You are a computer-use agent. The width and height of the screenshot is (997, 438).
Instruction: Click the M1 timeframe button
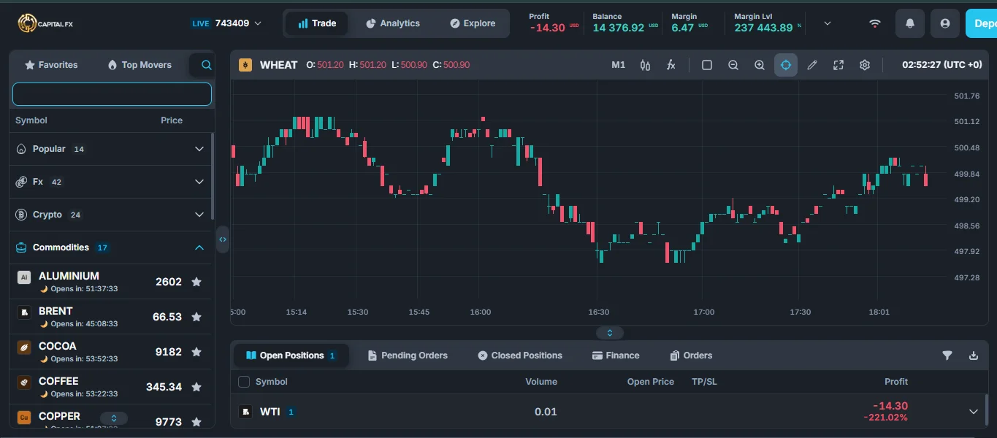618,65
